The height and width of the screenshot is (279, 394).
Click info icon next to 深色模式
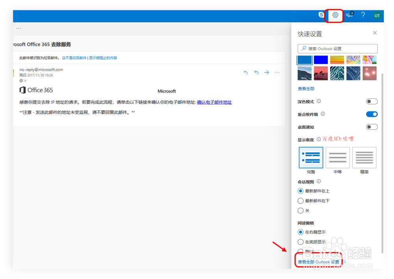pyautogui.click(x=319, y=102)
